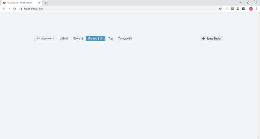Viewport: 260px width, 139px height.
Task: Switch to the Latest tab
Action: click(x=64, y=38)
